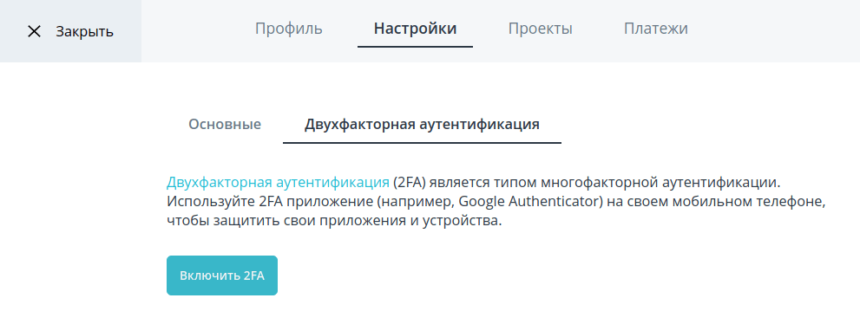Screen dimensions: 860x324
Task: Switch to the Проекты tab
Action: click(x=541, y=29)
